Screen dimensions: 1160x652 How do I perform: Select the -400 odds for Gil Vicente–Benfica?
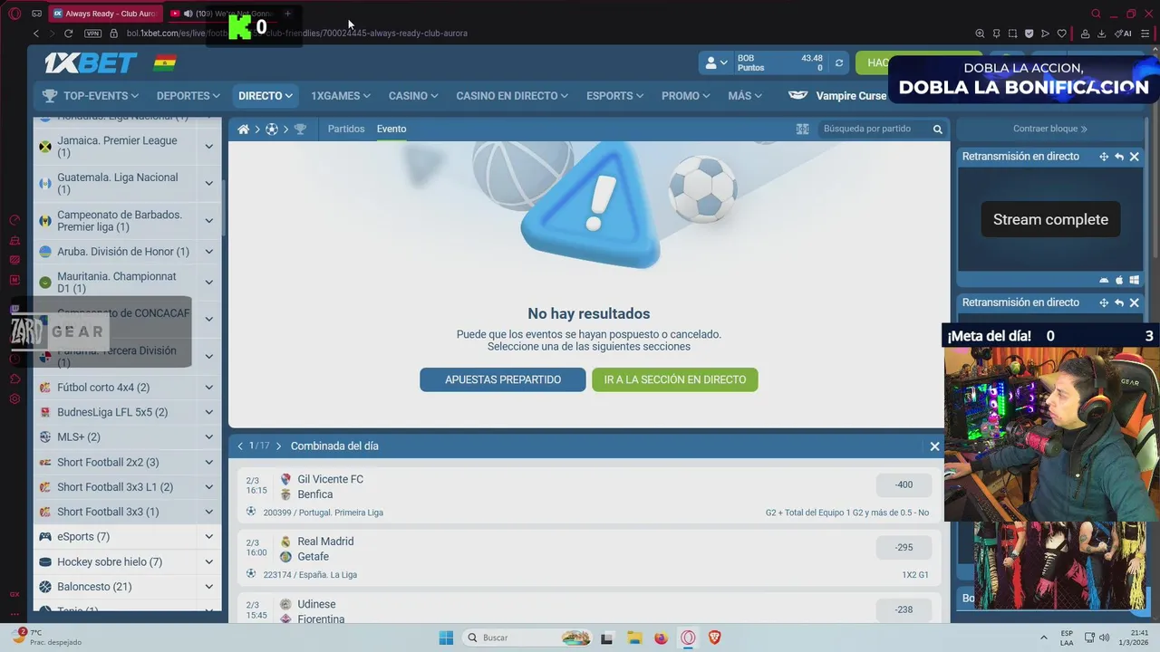click(904, 484)
